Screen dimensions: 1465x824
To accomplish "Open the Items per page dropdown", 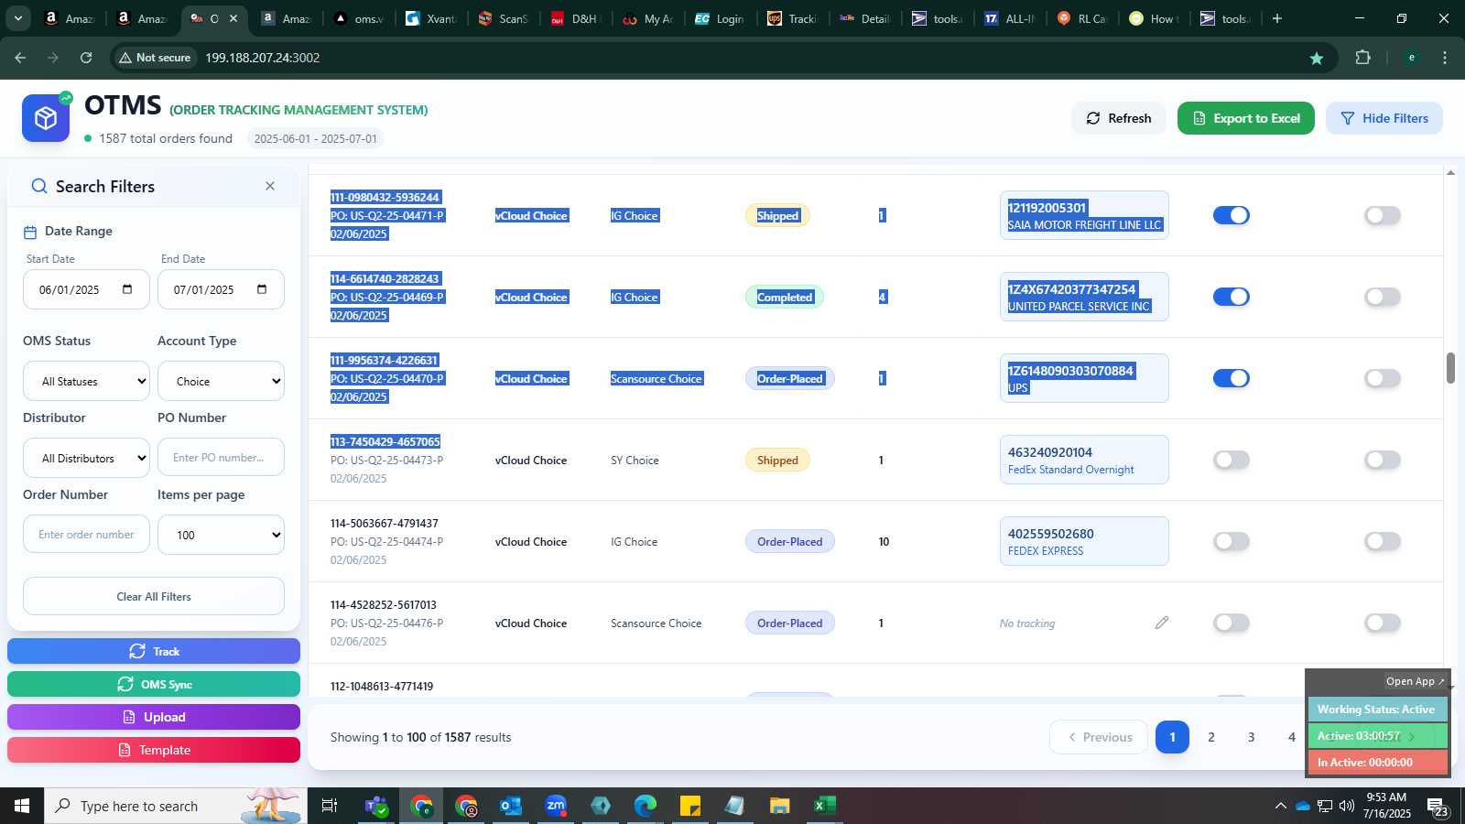I will point(221,535).
